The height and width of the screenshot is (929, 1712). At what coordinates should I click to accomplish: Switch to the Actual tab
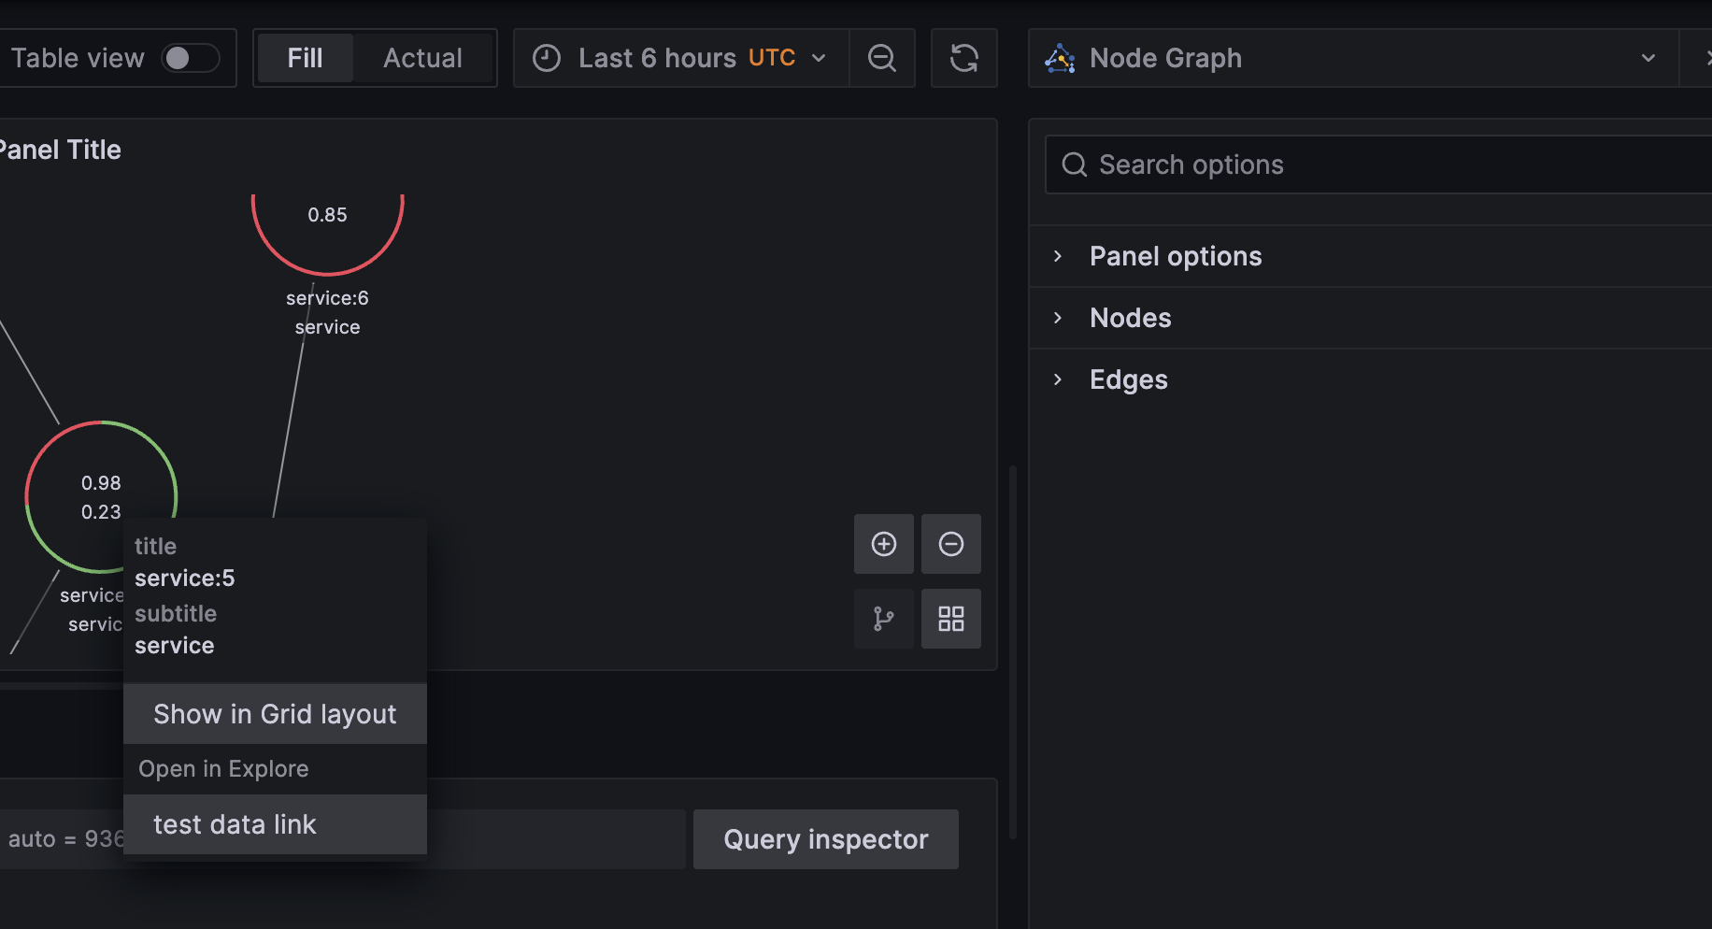(422, 57)
